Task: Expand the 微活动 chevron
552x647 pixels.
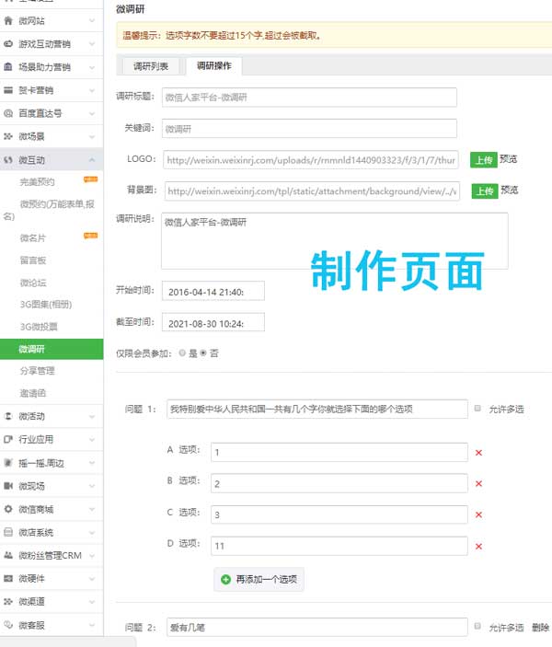Action: click(92, 416)
